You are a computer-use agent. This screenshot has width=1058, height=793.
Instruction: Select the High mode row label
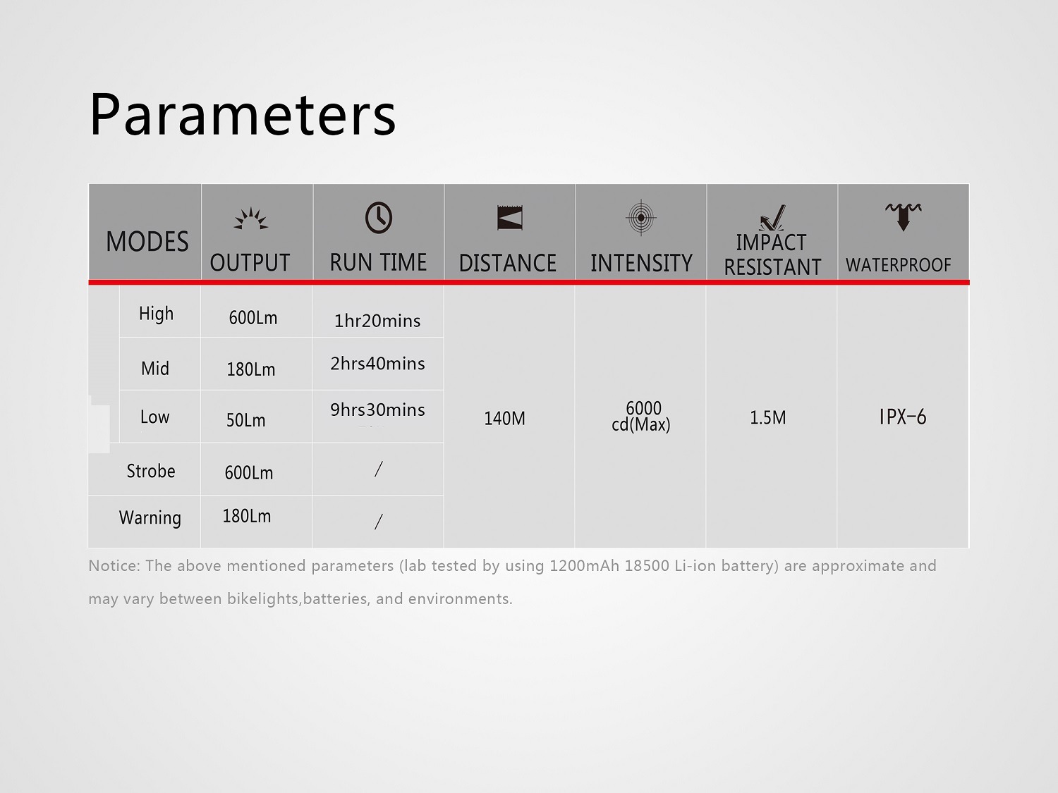coord(156,314)
